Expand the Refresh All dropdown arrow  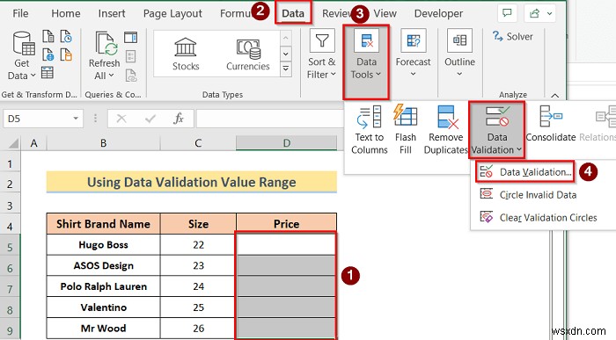point(112,76)
